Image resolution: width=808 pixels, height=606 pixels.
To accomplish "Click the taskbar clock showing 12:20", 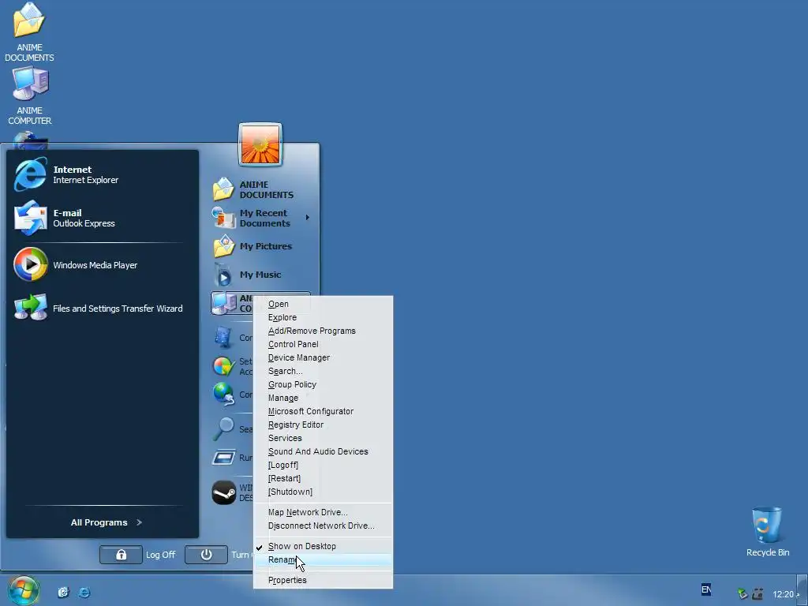I will click(784, 594).
